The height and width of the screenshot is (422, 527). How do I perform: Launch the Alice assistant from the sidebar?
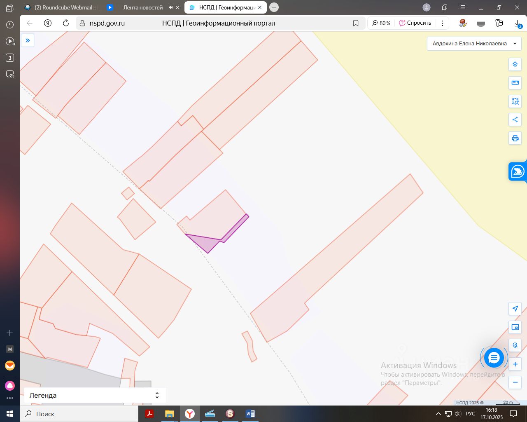click(10, 386)
